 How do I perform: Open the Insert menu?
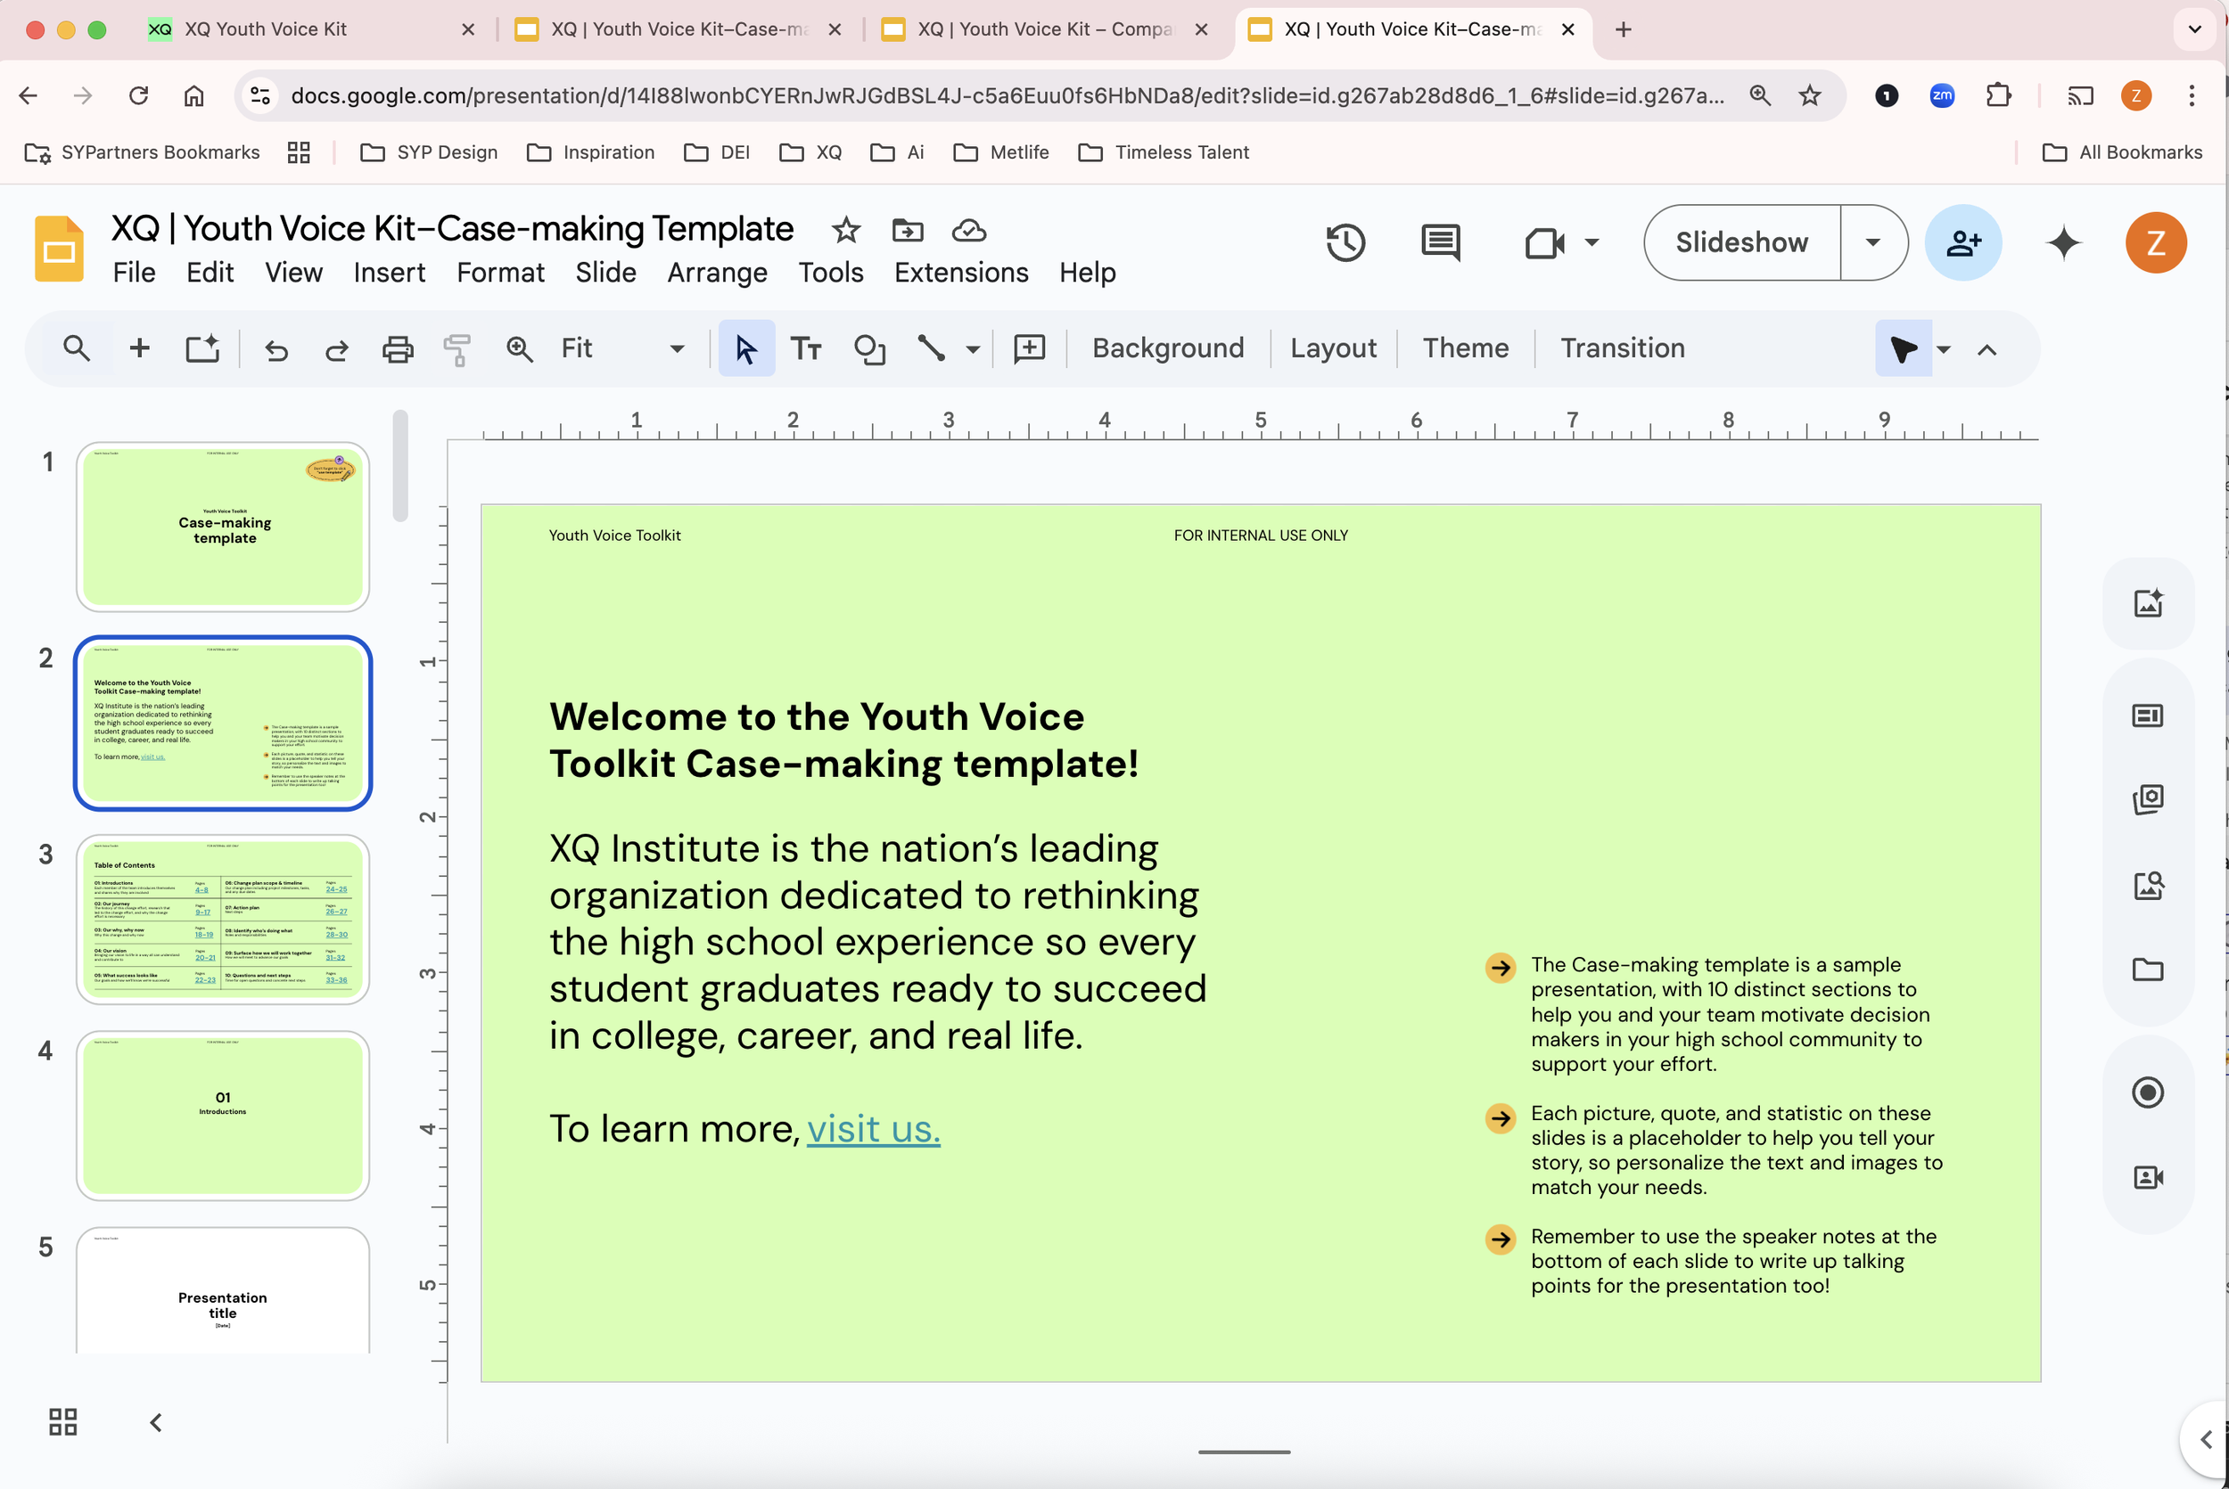(x=389, y=273)
